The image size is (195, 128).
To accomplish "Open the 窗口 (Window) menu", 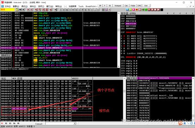I will click(50, 6).
